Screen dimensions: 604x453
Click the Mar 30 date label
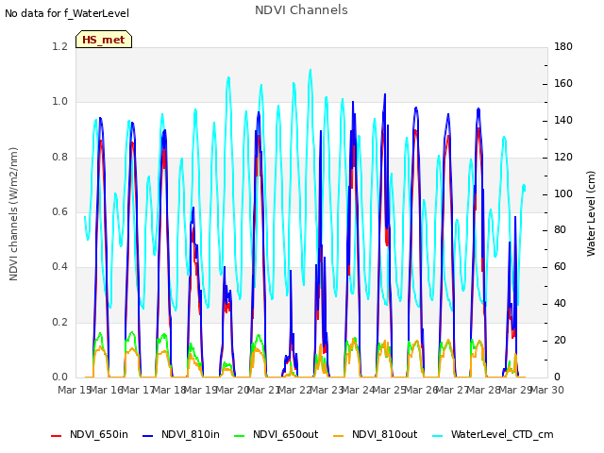tap(547, 390)
